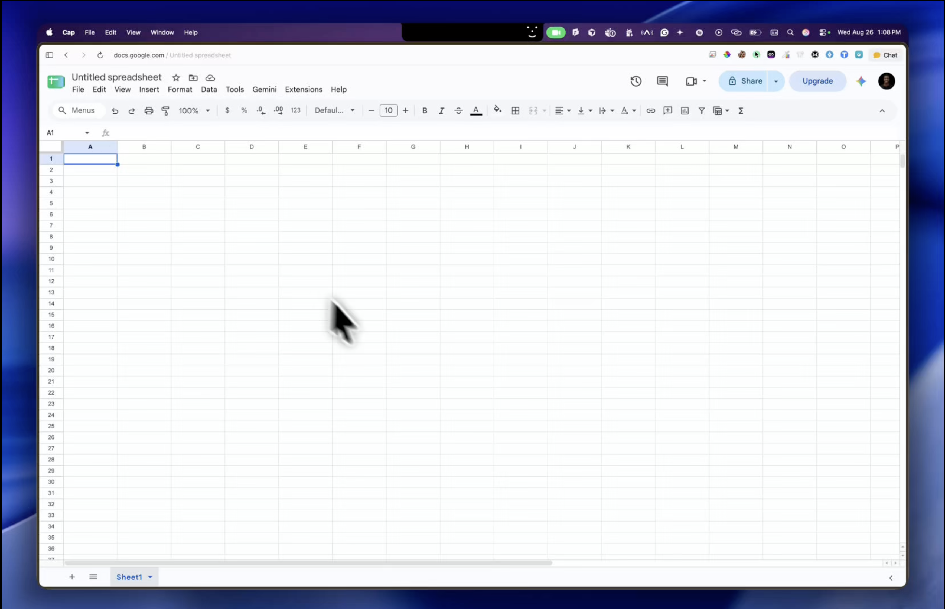
Task: Toggle italic formatting
Action: (x=441, y=111)
